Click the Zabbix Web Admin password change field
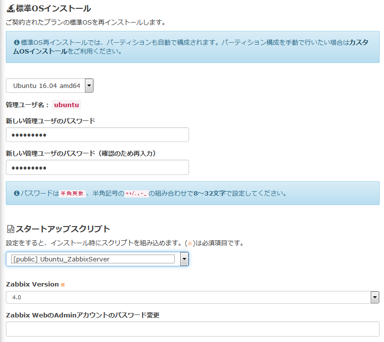Image resolution: width=384 pixels, height=342 pixels. tap(192, 329)
